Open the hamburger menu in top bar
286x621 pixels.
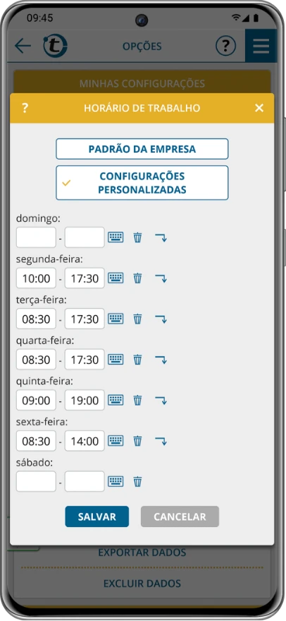coord(261,46)
